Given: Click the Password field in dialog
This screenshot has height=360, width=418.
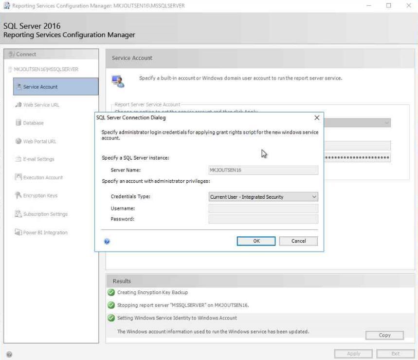Looking at the screenshot, I should tap(263, 219).
